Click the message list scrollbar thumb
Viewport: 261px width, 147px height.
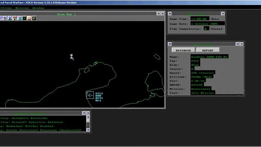click(x=88, y=121)
